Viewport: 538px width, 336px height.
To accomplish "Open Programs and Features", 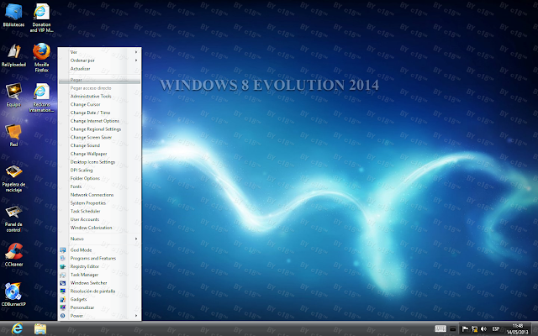I will [99, 258].
